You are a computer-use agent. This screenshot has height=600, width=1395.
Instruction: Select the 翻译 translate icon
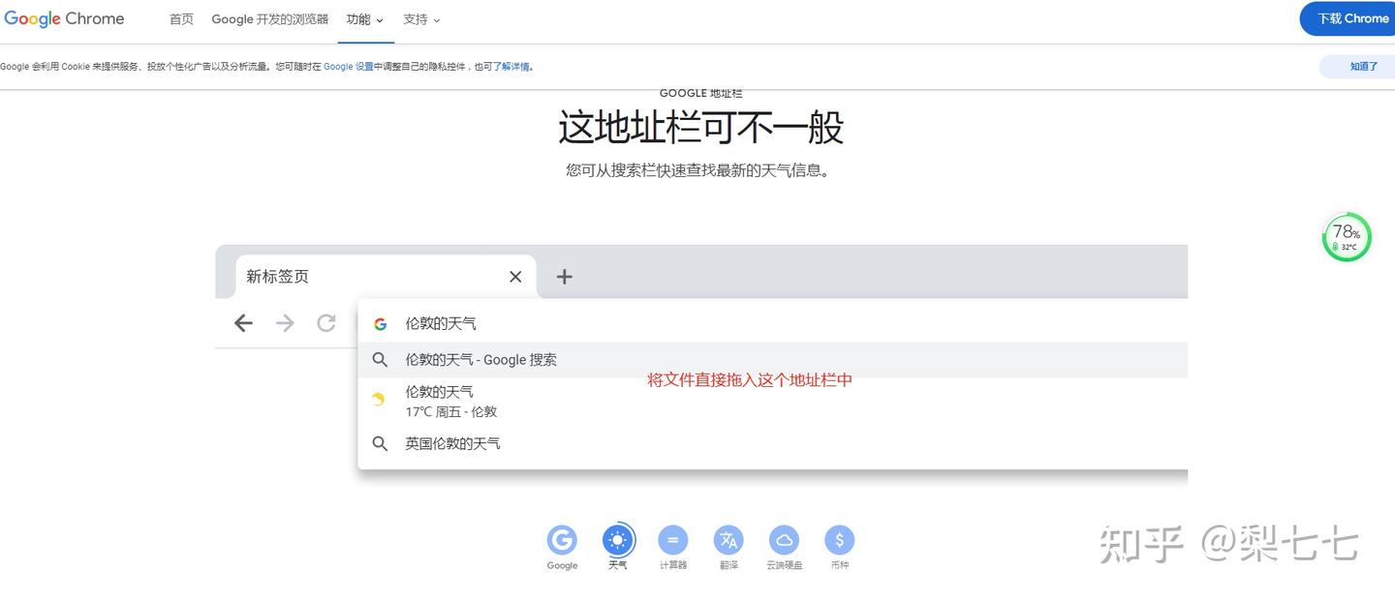click(x=728, y=540)
